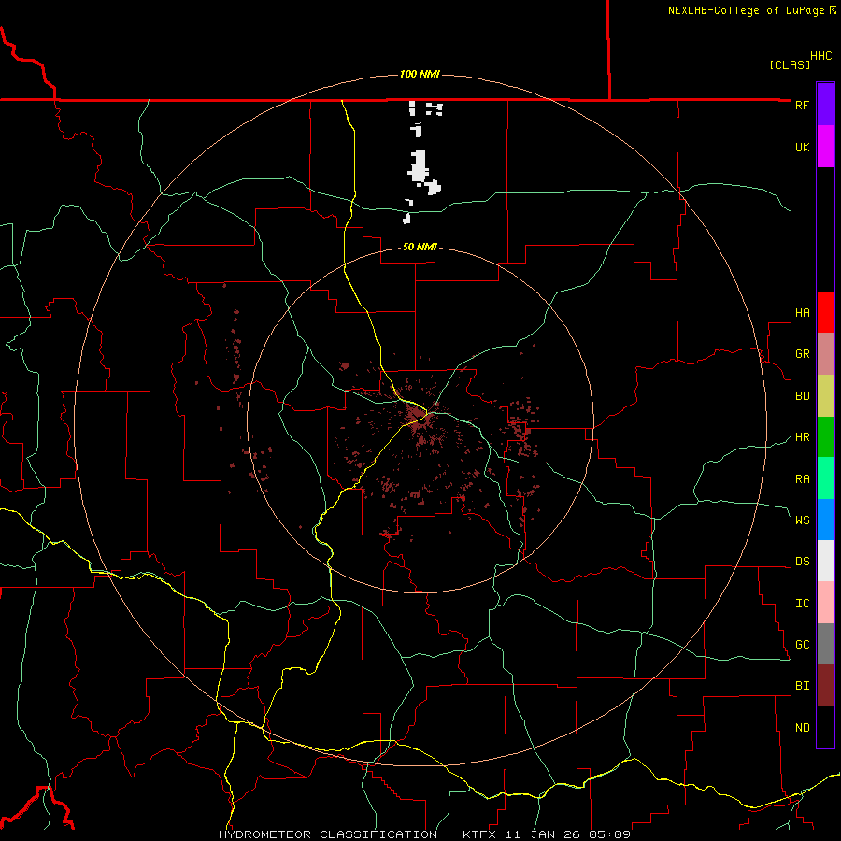
Task: Click the DS legend label
Action: pyautogui.click(x=802, y=561)
